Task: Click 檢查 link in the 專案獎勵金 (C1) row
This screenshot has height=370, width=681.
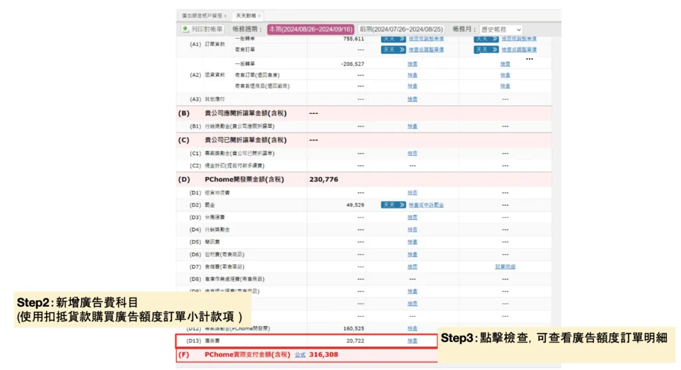Action: pos(412,153)
